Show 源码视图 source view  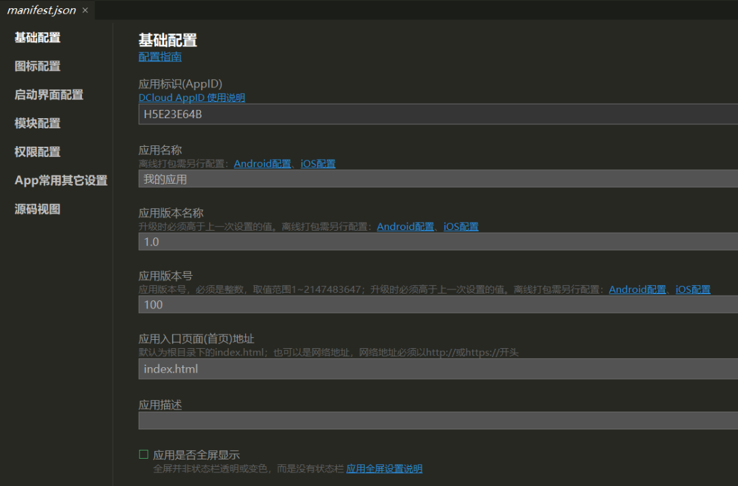click(x=38, y=210)
